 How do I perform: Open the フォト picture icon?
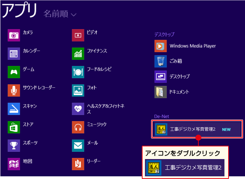[x=78, y=90]
